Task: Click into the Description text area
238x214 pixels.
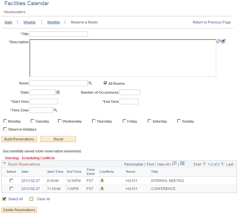Action: (x=123, y=58)
